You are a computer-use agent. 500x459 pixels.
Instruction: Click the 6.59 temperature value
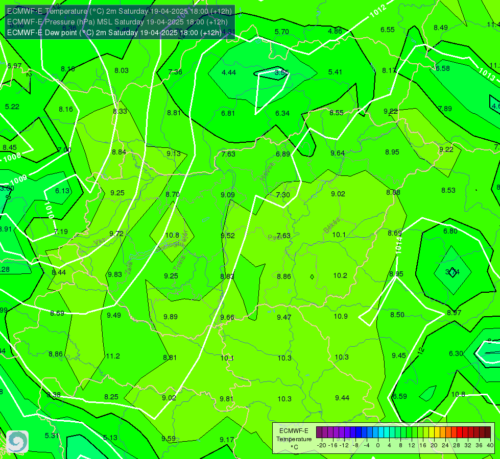coord(399,397)
